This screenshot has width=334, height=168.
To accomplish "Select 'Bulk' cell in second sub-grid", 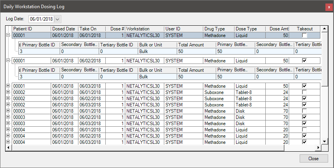I will click(x=157, y=77).
